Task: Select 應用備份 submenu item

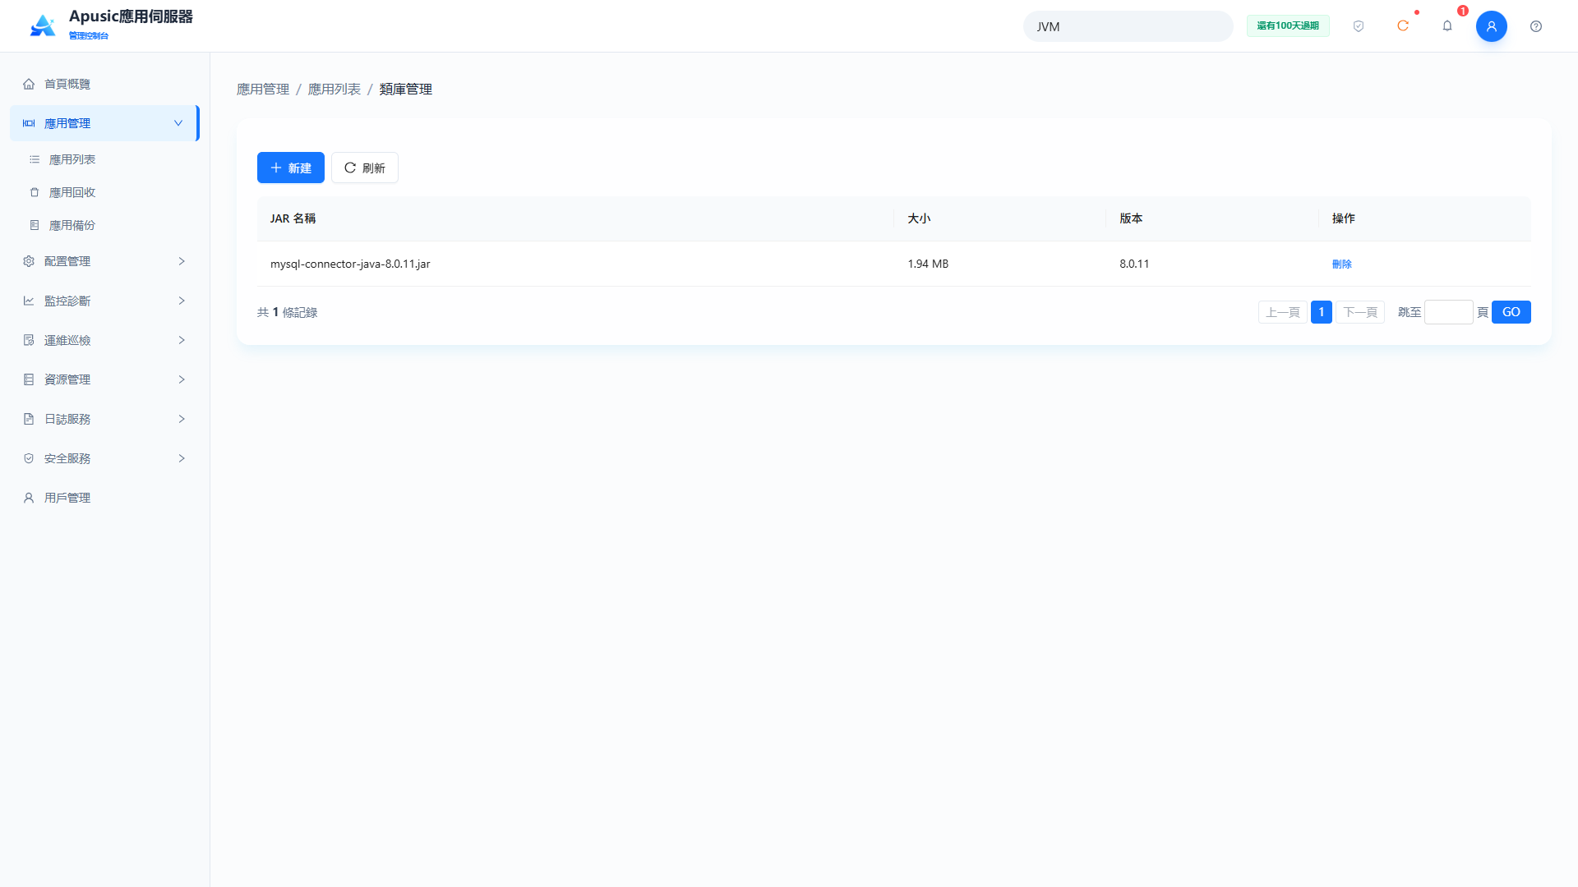Action: (x=104, y=225)
